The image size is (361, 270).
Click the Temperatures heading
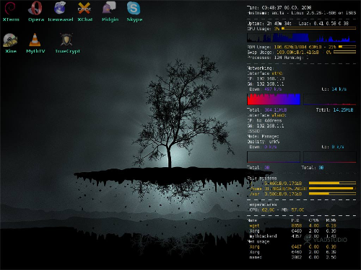coord(262,204)
